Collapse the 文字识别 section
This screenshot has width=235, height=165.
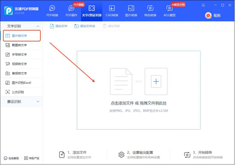[x=38, y=26]
